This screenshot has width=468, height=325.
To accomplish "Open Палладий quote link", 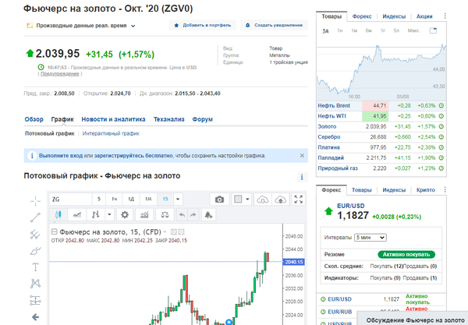I will coord(331,157).
